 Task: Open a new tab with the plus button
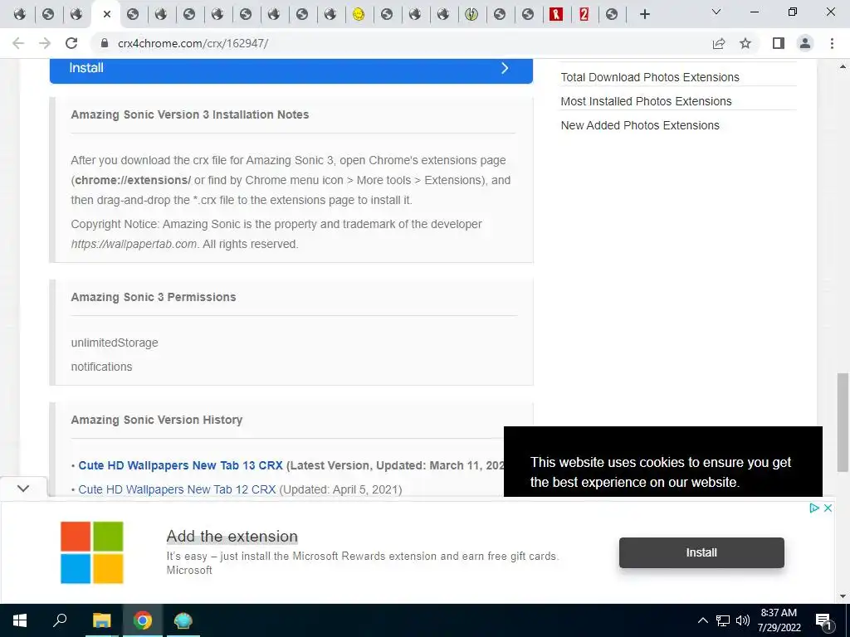(x=644, y=15)
